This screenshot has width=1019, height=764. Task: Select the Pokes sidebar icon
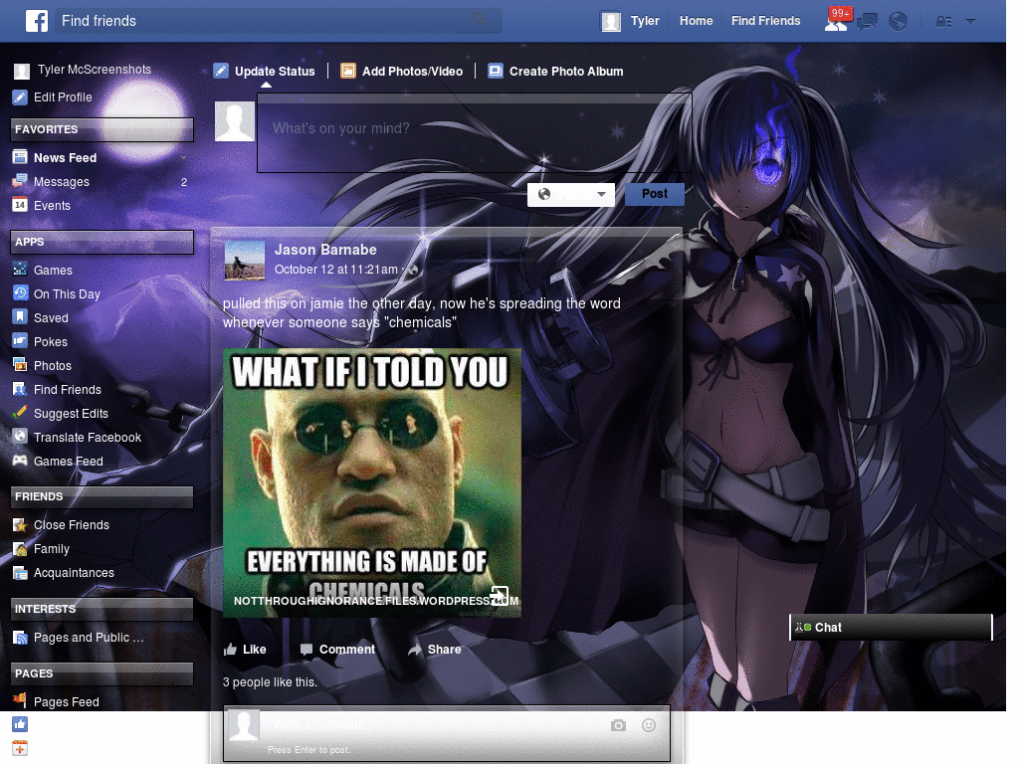(x=21, y=341)
